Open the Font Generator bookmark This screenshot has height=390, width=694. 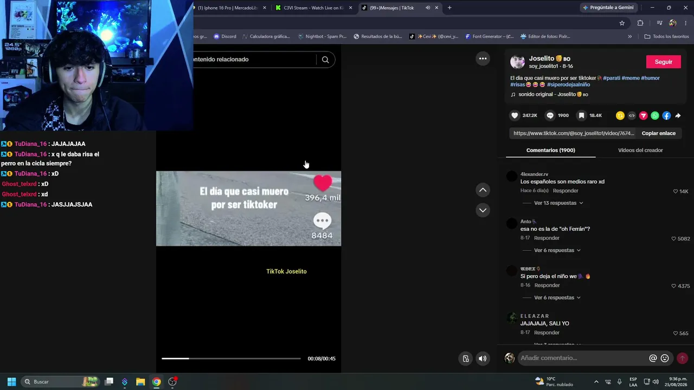[489, 36]
